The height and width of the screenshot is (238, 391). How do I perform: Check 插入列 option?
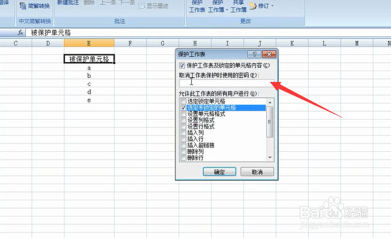tap(184, 133)
